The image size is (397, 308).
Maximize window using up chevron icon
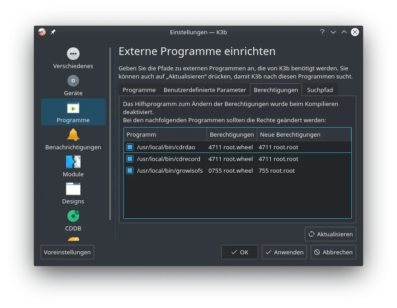click(344, 32)
